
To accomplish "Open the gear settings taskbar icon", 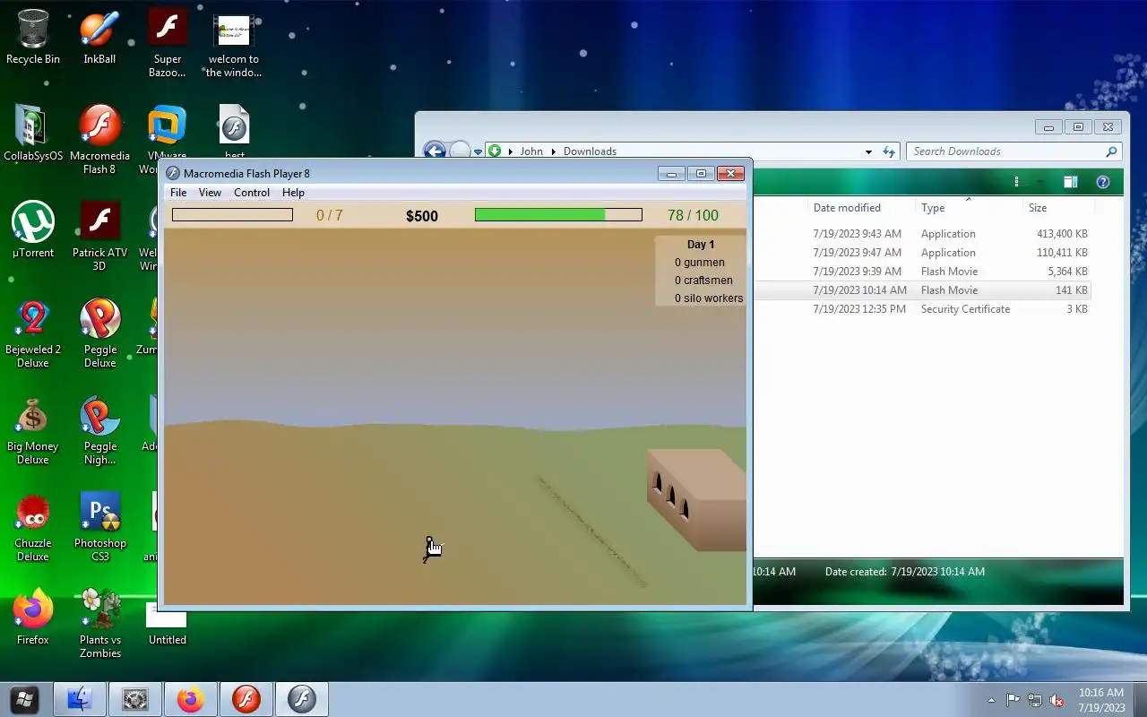I will click(x=135, y=699).
